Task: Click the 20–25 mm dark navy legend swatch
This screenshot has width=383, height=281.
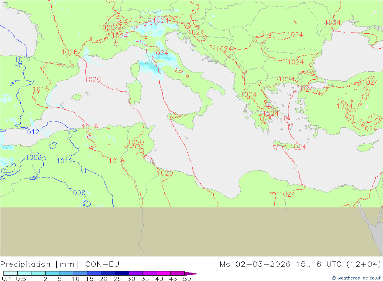Action: pos(108,273)
